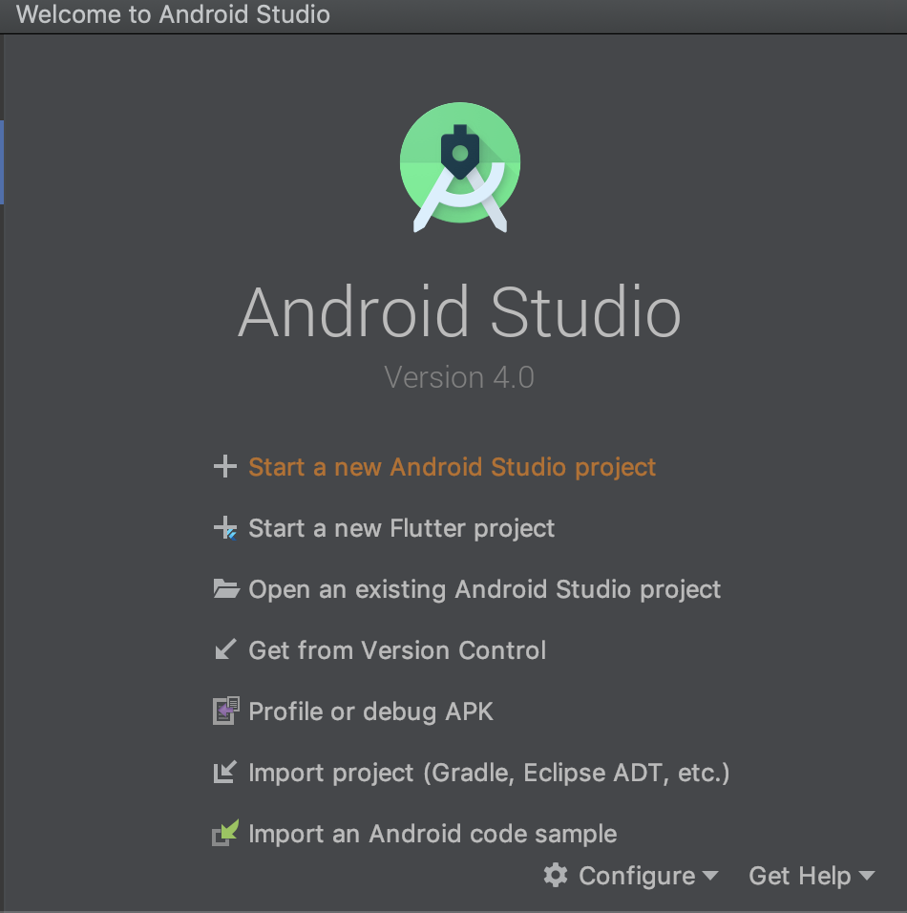This screenshot has height=913, width=907.
Task: Click the Profile or debug APK icon
Action: click(x=226, y=711)
